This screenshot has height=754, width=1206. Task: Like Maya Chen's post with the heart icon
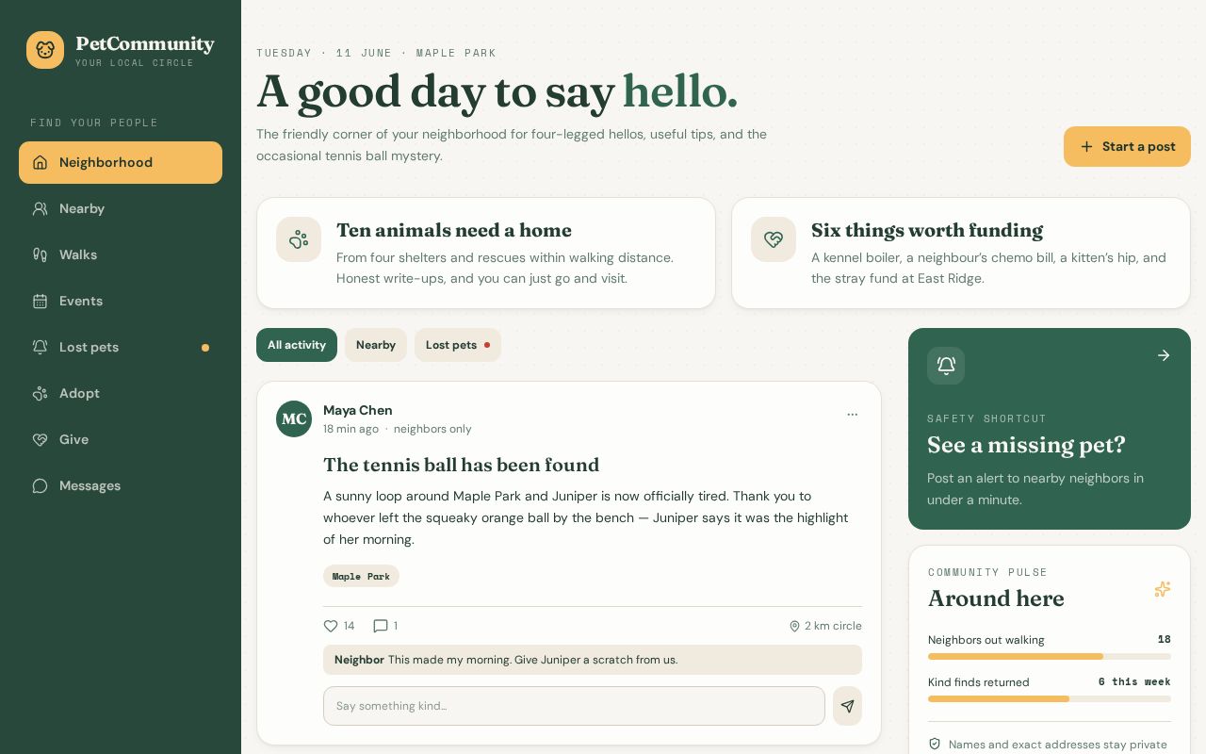point(331,626)
